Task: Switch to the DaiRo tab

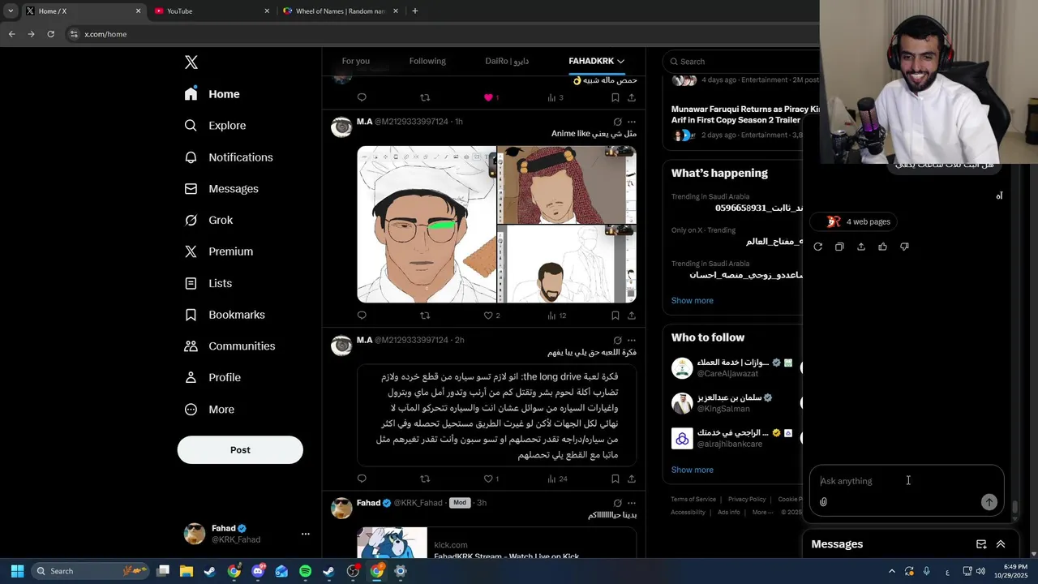Action: tap(507, 61)
